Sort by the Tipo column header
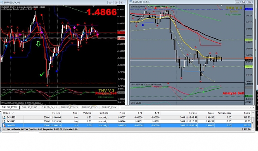This screenshot has width=258, height=151. 70,113
